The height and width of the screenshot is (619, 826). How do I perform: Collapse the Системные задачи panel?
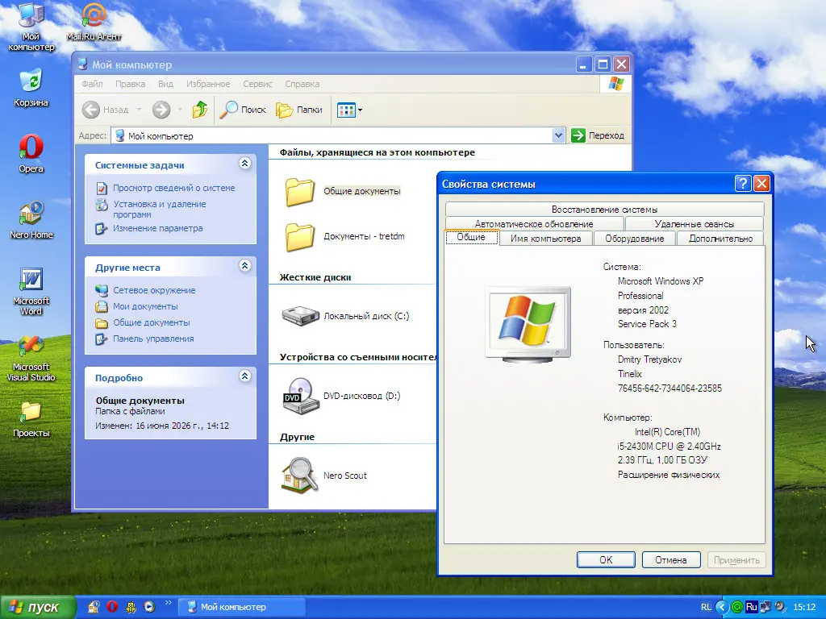pos(244,164)
